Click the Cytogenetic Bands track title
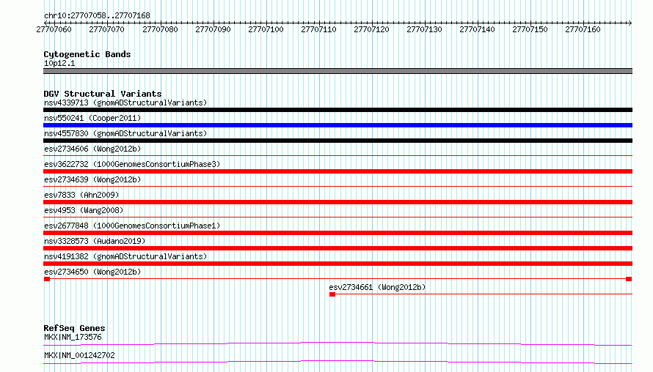 pyautogui.click(x=87, y=54)
